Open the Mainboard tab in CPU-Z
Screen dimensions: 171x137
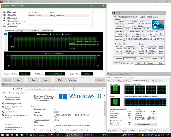(x=122, y=17)
